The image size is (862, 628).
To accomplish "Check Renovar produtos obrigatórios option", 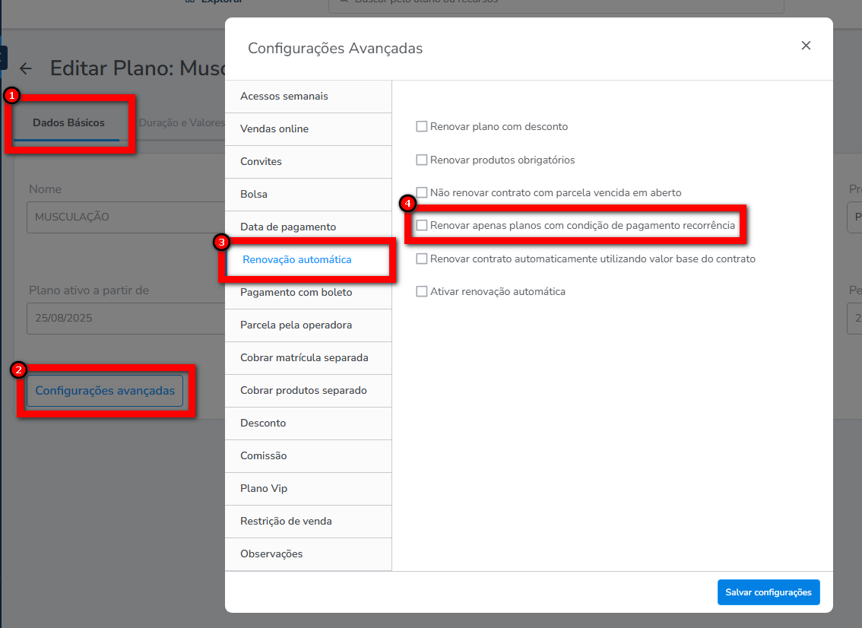I will pos(422,160).
